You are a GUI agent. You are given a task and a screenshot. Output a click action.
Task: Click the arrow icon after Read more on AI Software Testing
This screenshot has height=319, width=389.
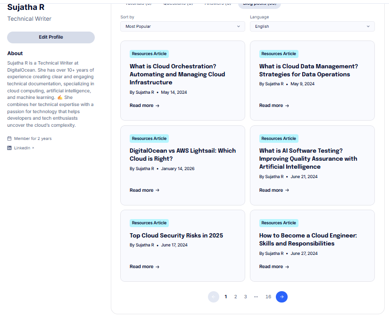pyautogui.click(x=287, y=190)
